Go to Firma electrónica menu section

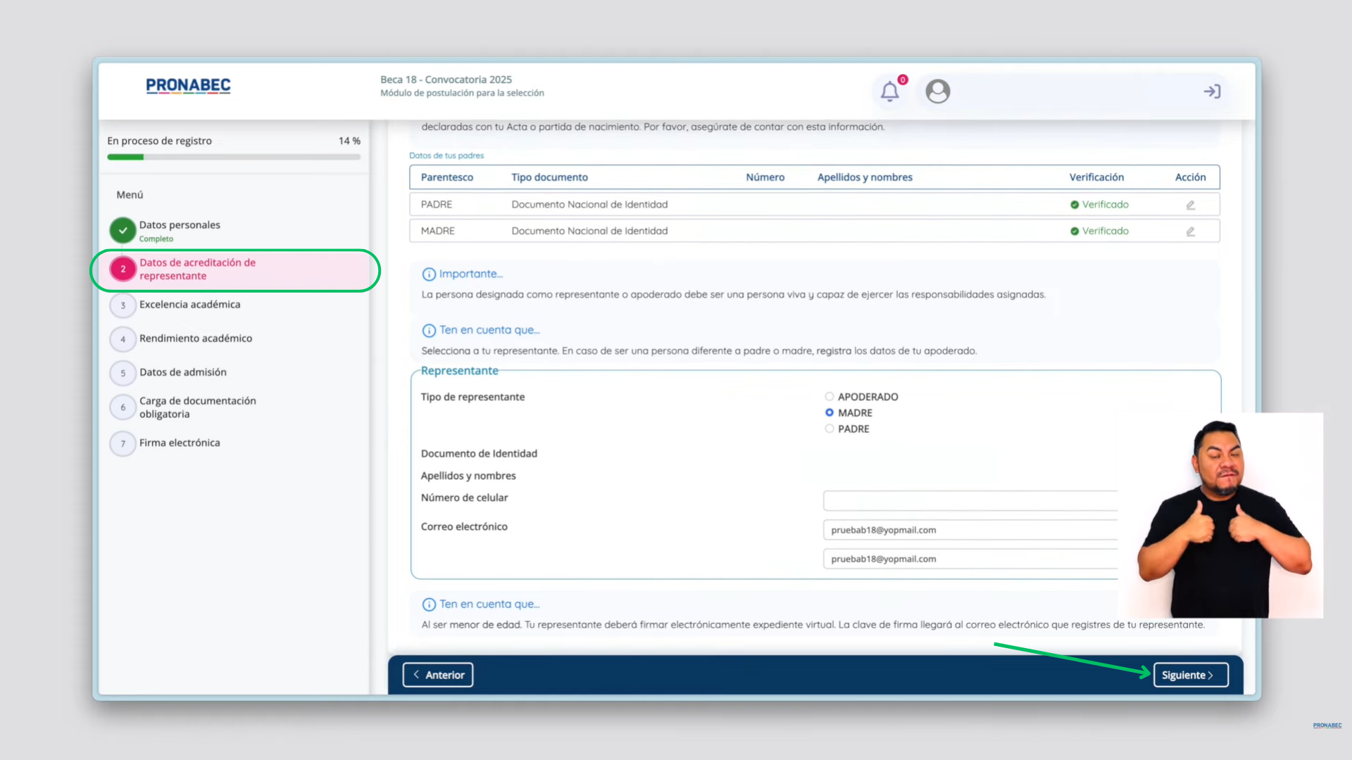tap(180, 443)
